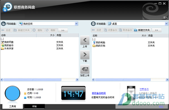Sort local list by 大小 column

tap(138, 36)
